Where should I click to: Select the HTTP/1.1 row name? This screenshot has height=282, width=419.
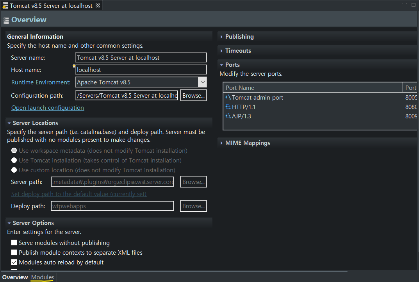pyautogui.click(x=244, y=107)
